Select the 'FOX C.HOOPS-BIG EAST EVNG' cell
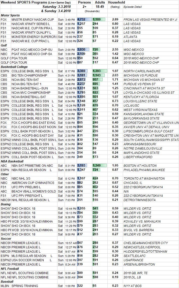The height and width of the screenshot is (288, 179). [x=34, y=123]
